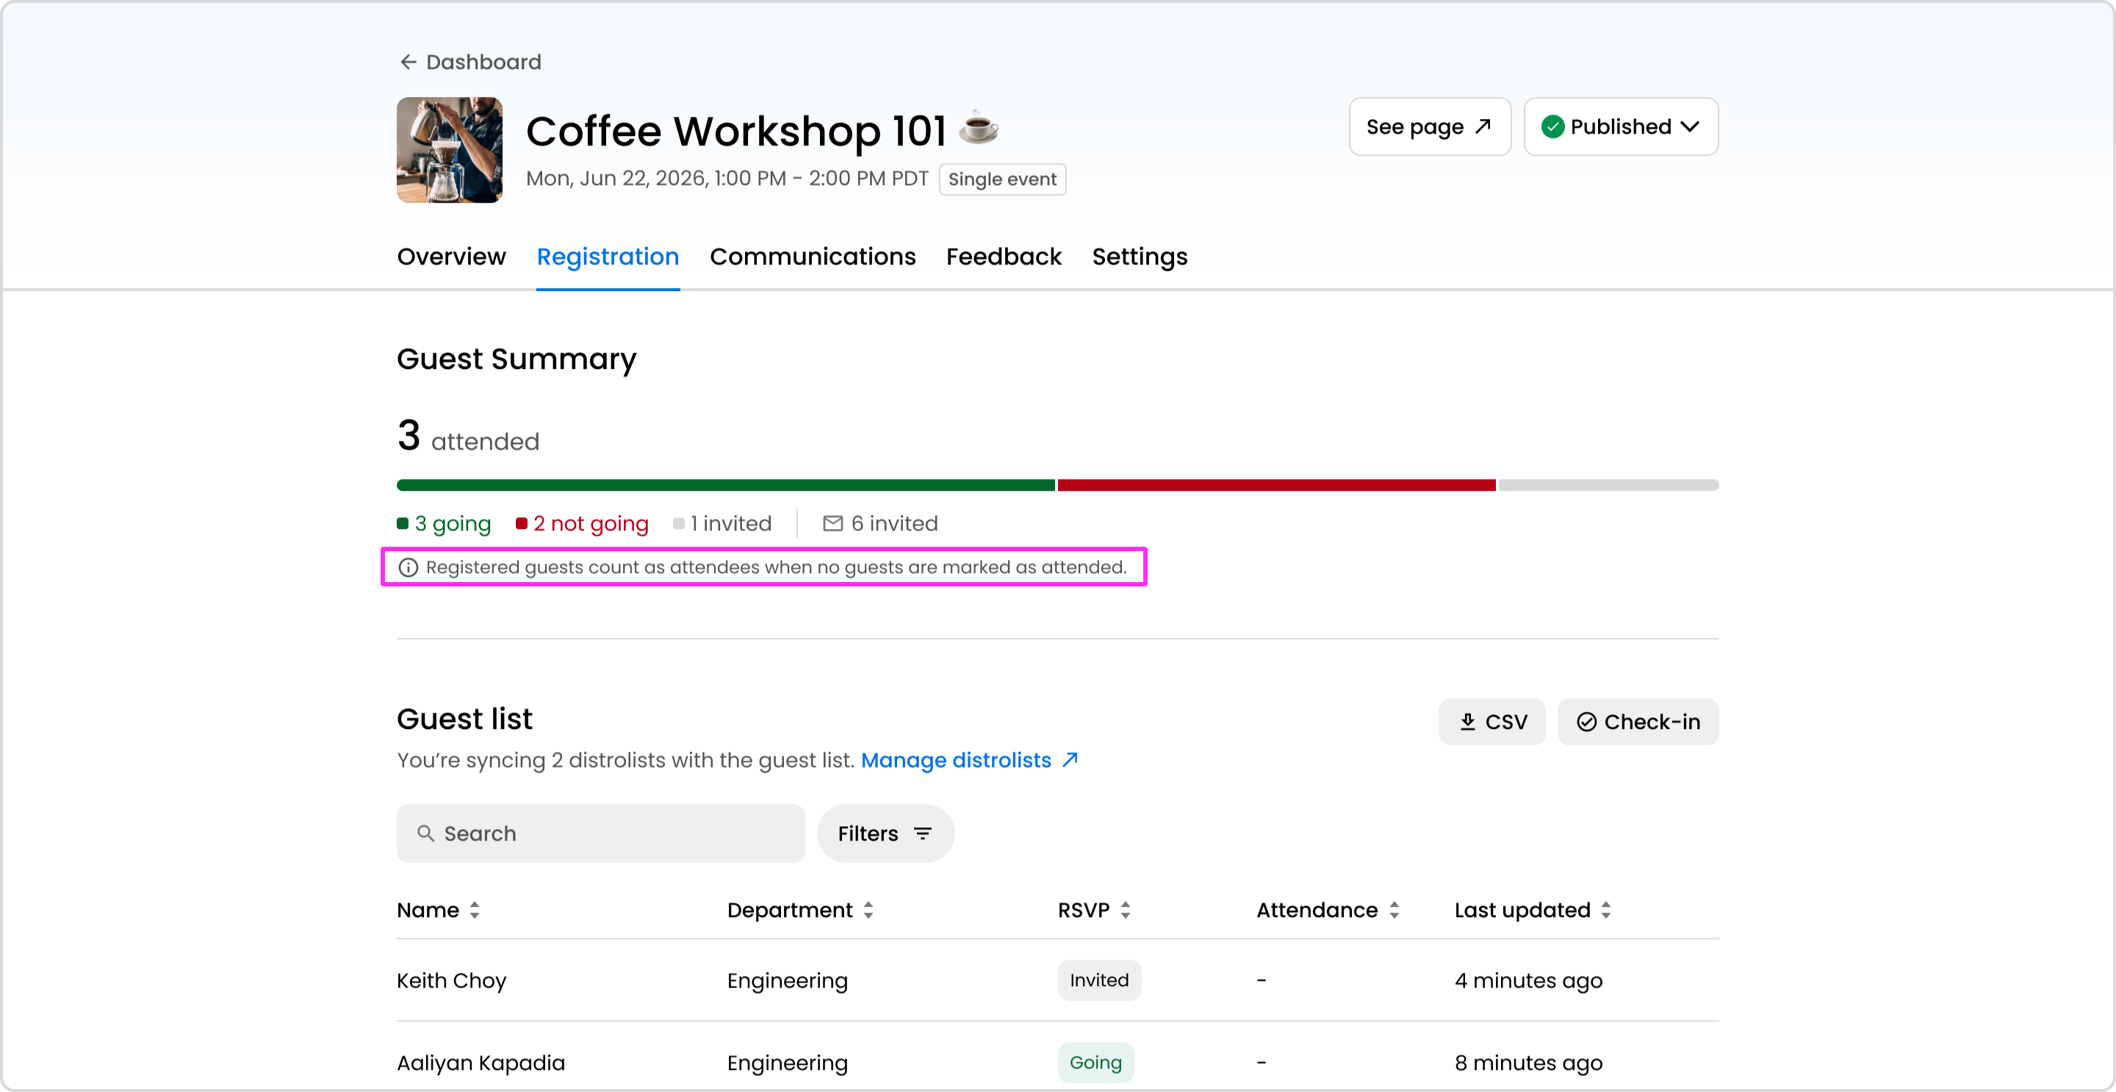Sort by Last updated column
The image size is (2116, 1092).
[1606, 910]
